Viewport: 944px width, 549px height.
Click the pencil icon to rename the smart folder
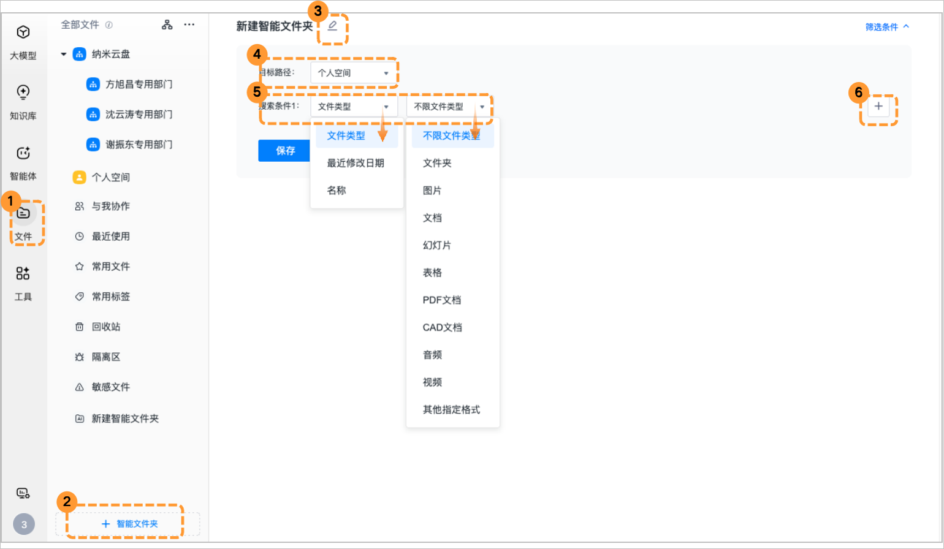point(333,27)
